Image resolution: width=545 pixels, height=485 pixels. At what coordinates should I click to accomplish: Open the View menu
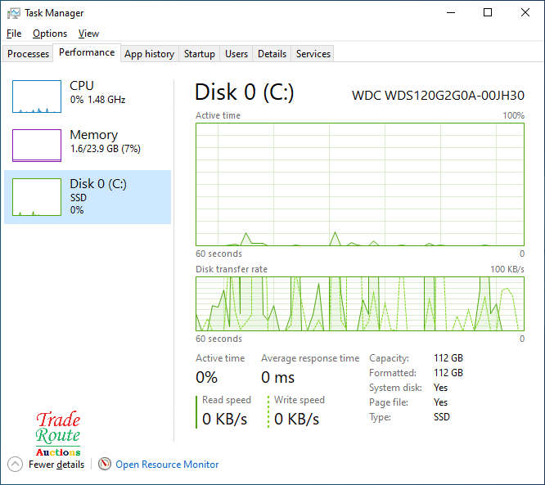(x=88, y=34)
